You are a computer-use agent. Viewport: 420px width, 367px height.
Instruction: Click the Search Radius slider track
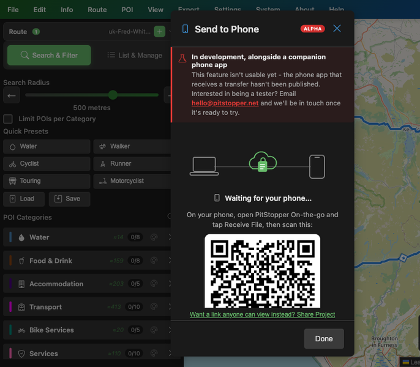92,95
